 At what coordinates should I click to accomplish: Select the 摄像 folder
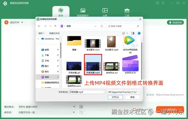tap(74, 44)
